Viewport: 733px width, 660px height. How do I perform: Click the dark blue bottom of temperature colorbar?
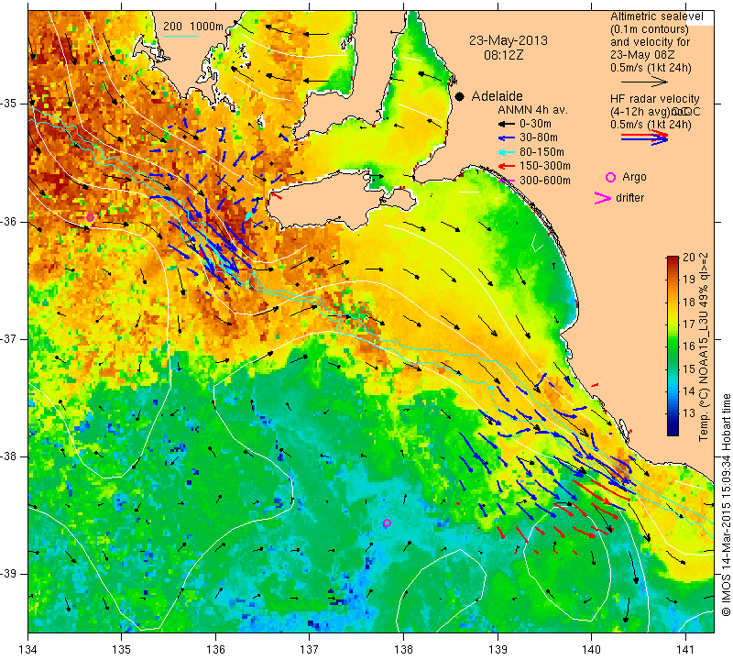(x=673, y=431)
